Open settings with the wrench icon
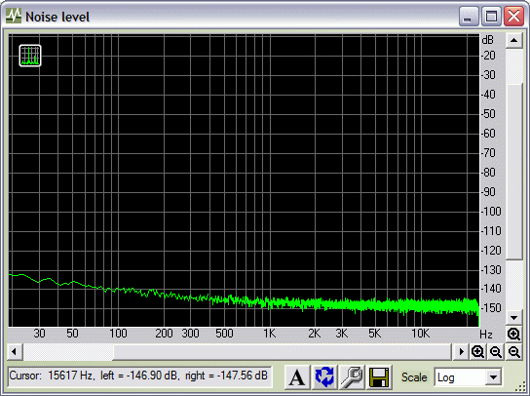530x396 pixels. coord(352,376)
